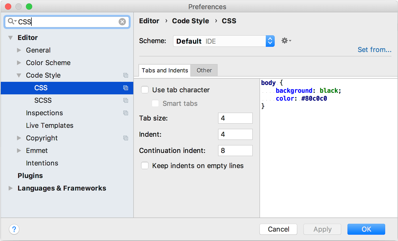Image resolution: width=398 pixels, height=241 pixels.
Task: Click the search magnifier icon
Action: pyautogui.click(x=11, y=22)
